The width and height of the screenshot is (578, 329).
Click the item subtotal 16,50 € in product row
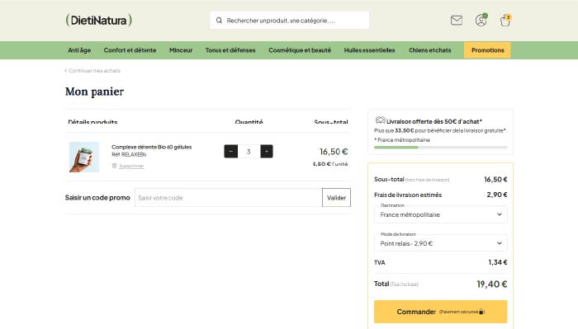click(x=334, y=152)
